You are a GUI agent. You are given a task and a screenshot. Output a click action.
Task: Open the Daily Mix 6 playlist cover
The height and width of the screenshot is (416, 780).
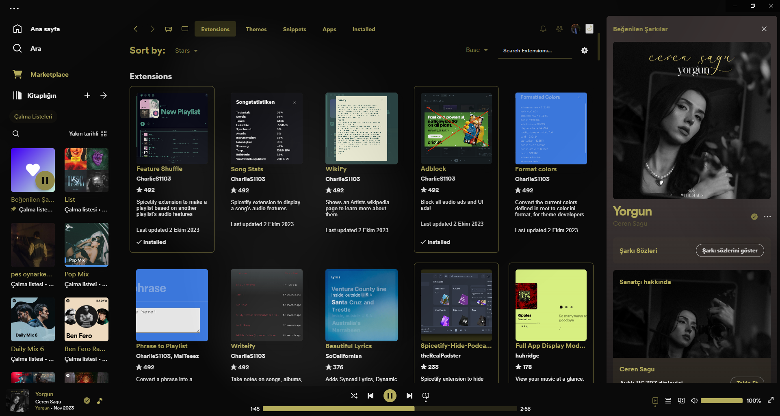point(33,319)
